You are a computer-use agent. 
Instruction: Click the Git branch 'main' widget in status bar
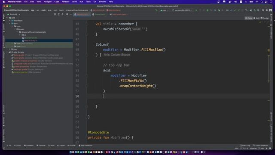(261, 149)
